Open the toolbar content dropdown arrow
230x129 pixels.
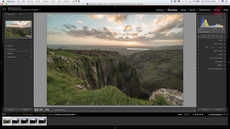pos(194,110)
